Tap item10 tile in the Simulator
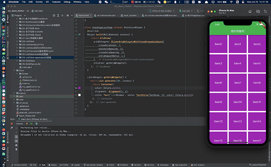Image resolution: width=271 pixels, height=167 pixels. 238,102
